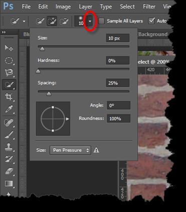Click the Size value field
Screen dimensions: 186x212
coord(118,38)
